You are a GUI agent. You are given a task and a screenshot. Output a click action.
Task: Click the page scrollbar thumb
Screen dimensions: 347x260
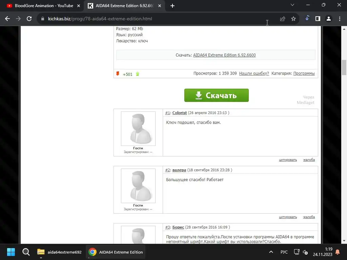[x=344, y=67]
